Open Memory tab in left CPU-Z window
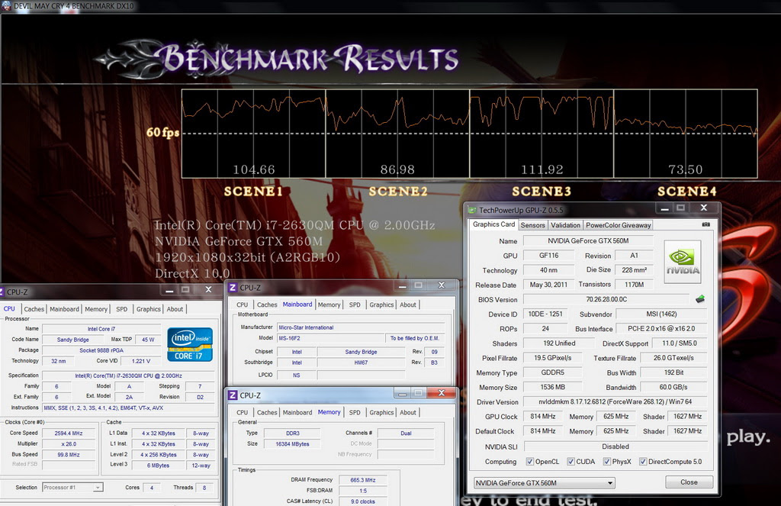 coord(95,309)
